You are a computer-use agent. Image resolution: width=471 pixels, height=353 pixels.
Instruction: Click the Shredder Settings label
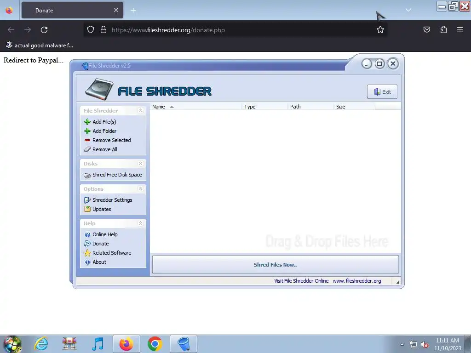[x=112, y=200]
